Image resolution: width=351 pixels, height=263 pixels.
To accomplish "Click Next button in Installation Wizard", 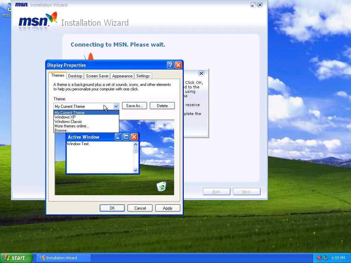I will 246,192.
